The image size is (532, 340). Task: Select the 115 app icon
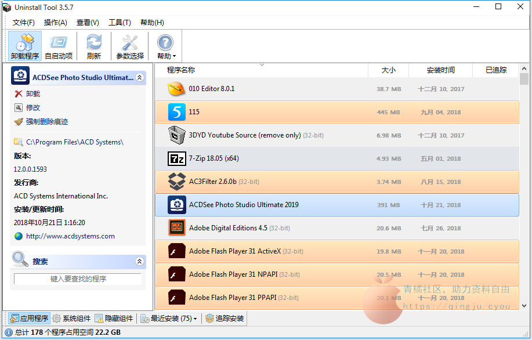coord(177,112)
